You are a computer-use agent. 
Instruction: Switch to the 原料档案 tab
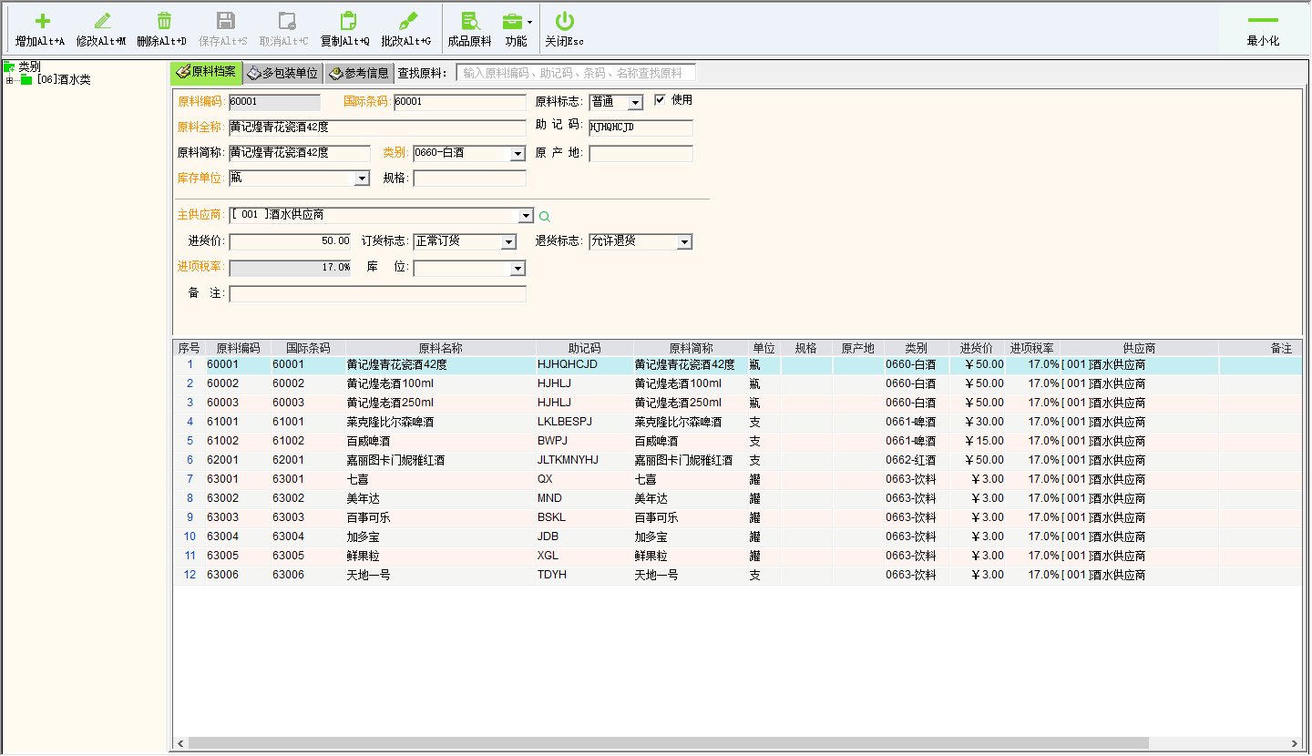[x=206, y=72]
